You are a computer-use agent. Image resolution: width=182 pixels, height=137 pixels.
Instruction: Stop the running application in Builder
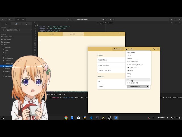coord(111,19)
